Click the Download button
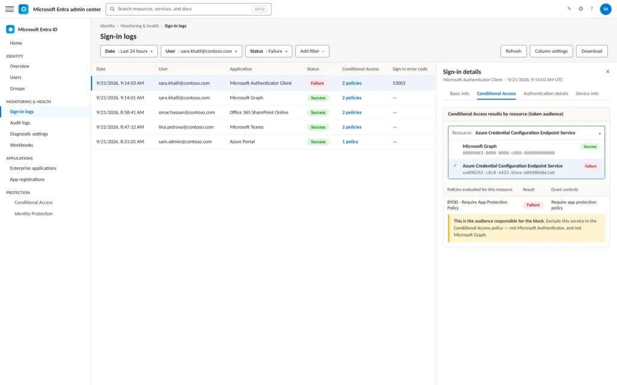This screenshot has width=617, height=385. click(592, 51)
